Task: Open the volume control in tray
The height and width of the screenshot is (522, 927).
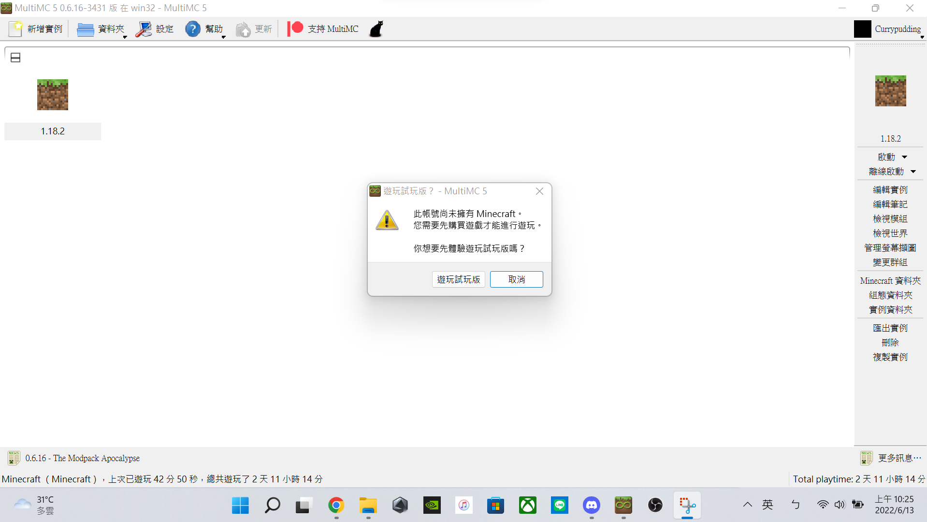Action: [840, 505]
